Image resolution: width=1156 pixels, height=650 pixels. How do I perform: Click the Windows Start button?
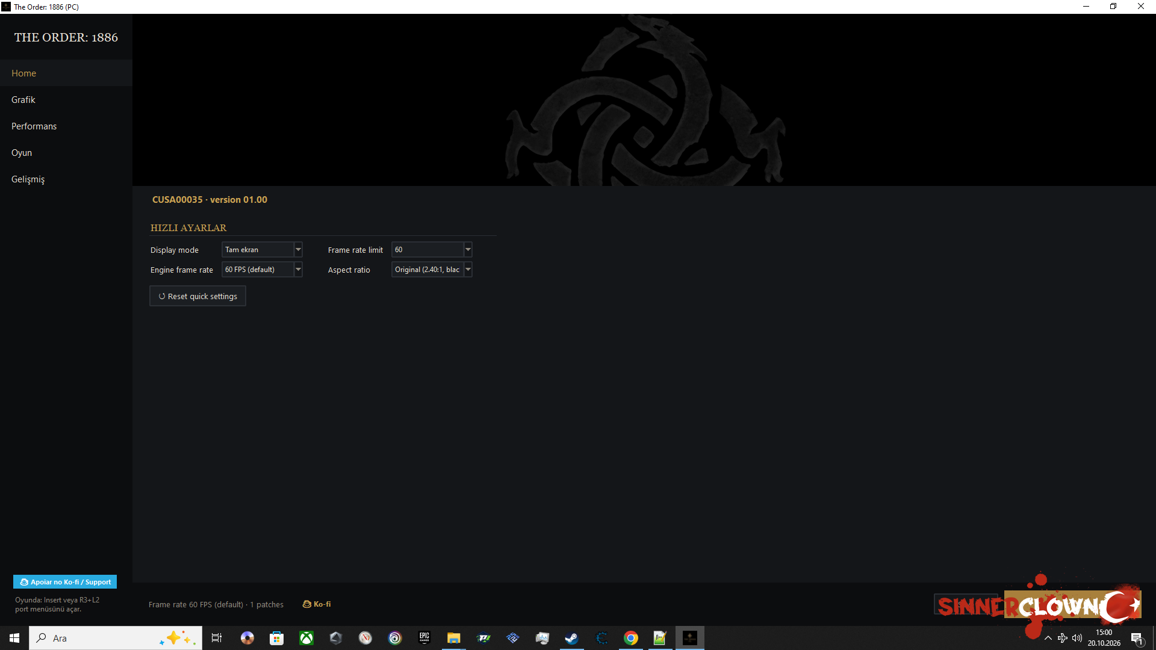pos(14,638)
